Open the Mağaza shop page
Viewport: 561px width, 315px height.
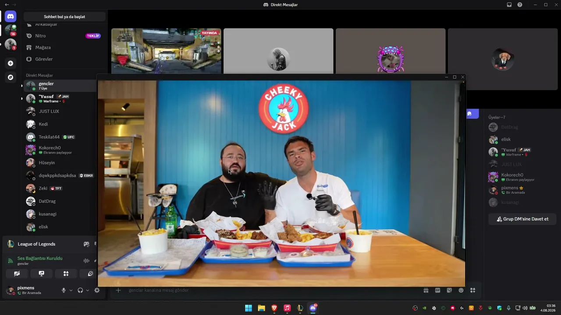tap(64, 47)
